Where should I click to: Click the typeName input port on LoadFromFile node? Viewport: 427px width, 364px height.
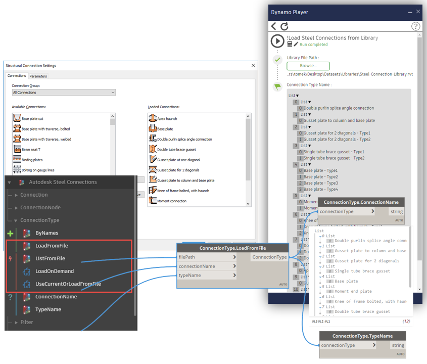207,276
